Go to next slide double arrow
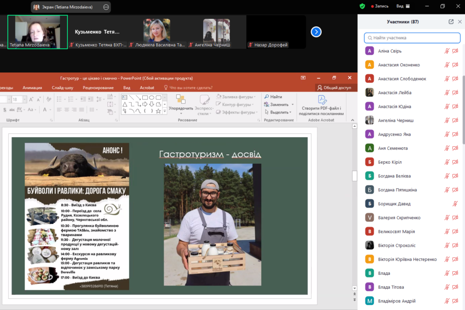This screenshot has height=310, width=465. 354,300
